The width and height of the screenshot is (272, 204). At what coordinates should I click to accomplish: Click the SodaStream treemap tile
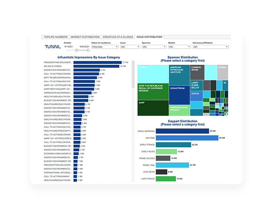tap(179, 95)
